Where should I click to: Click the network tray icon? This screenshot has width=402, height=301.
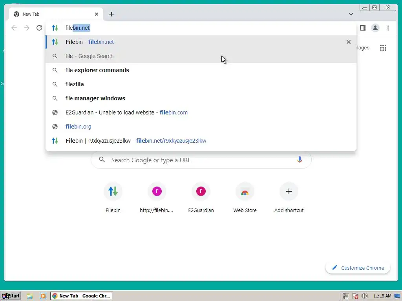(345, 296)
